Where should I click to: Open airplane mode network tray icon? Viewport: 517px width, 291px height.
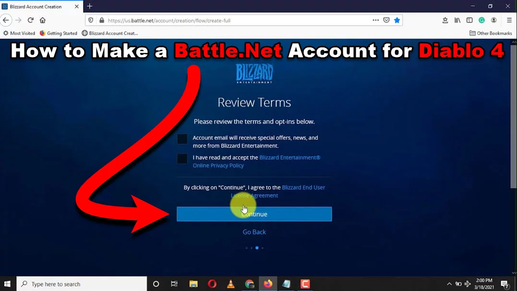click(x=468, y=284)
